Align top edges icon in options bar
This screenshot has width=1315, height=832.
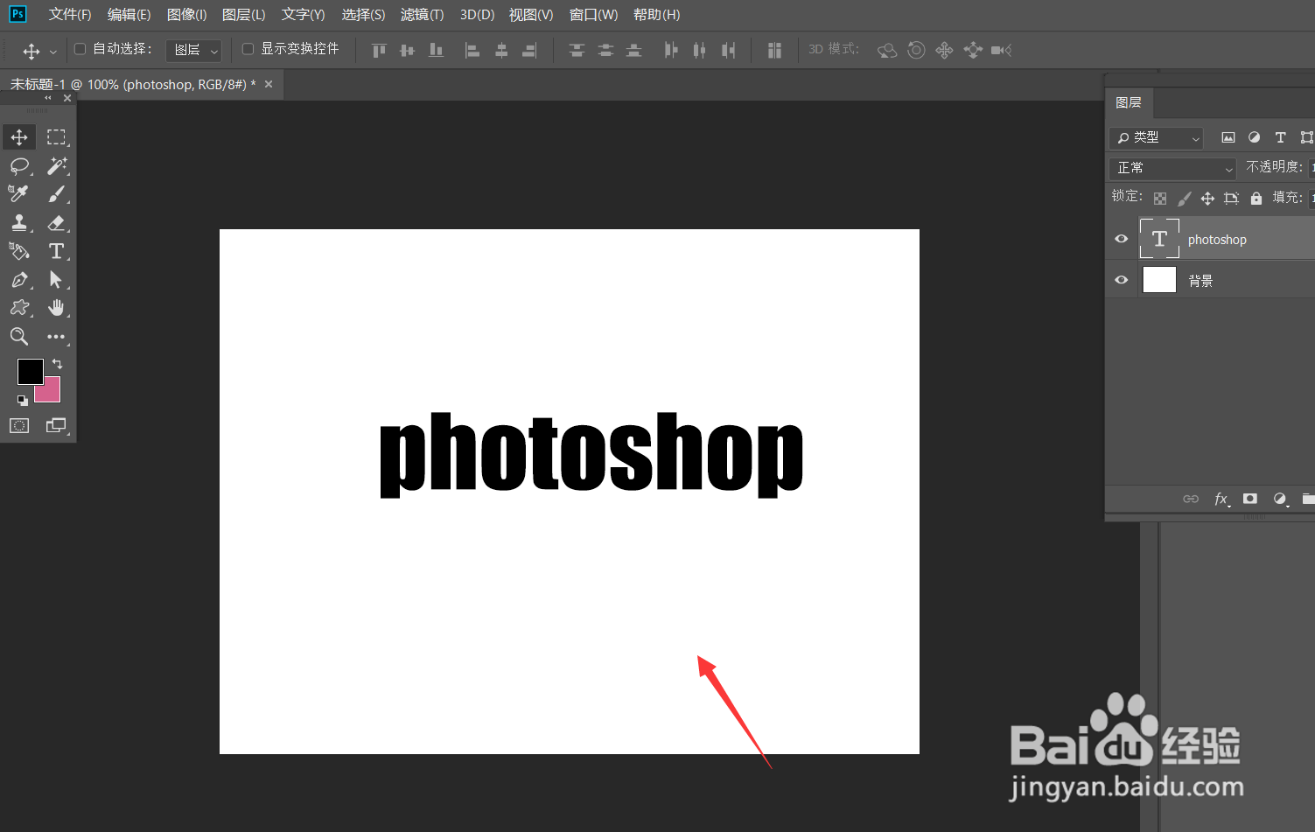click(x=379, y=51)
